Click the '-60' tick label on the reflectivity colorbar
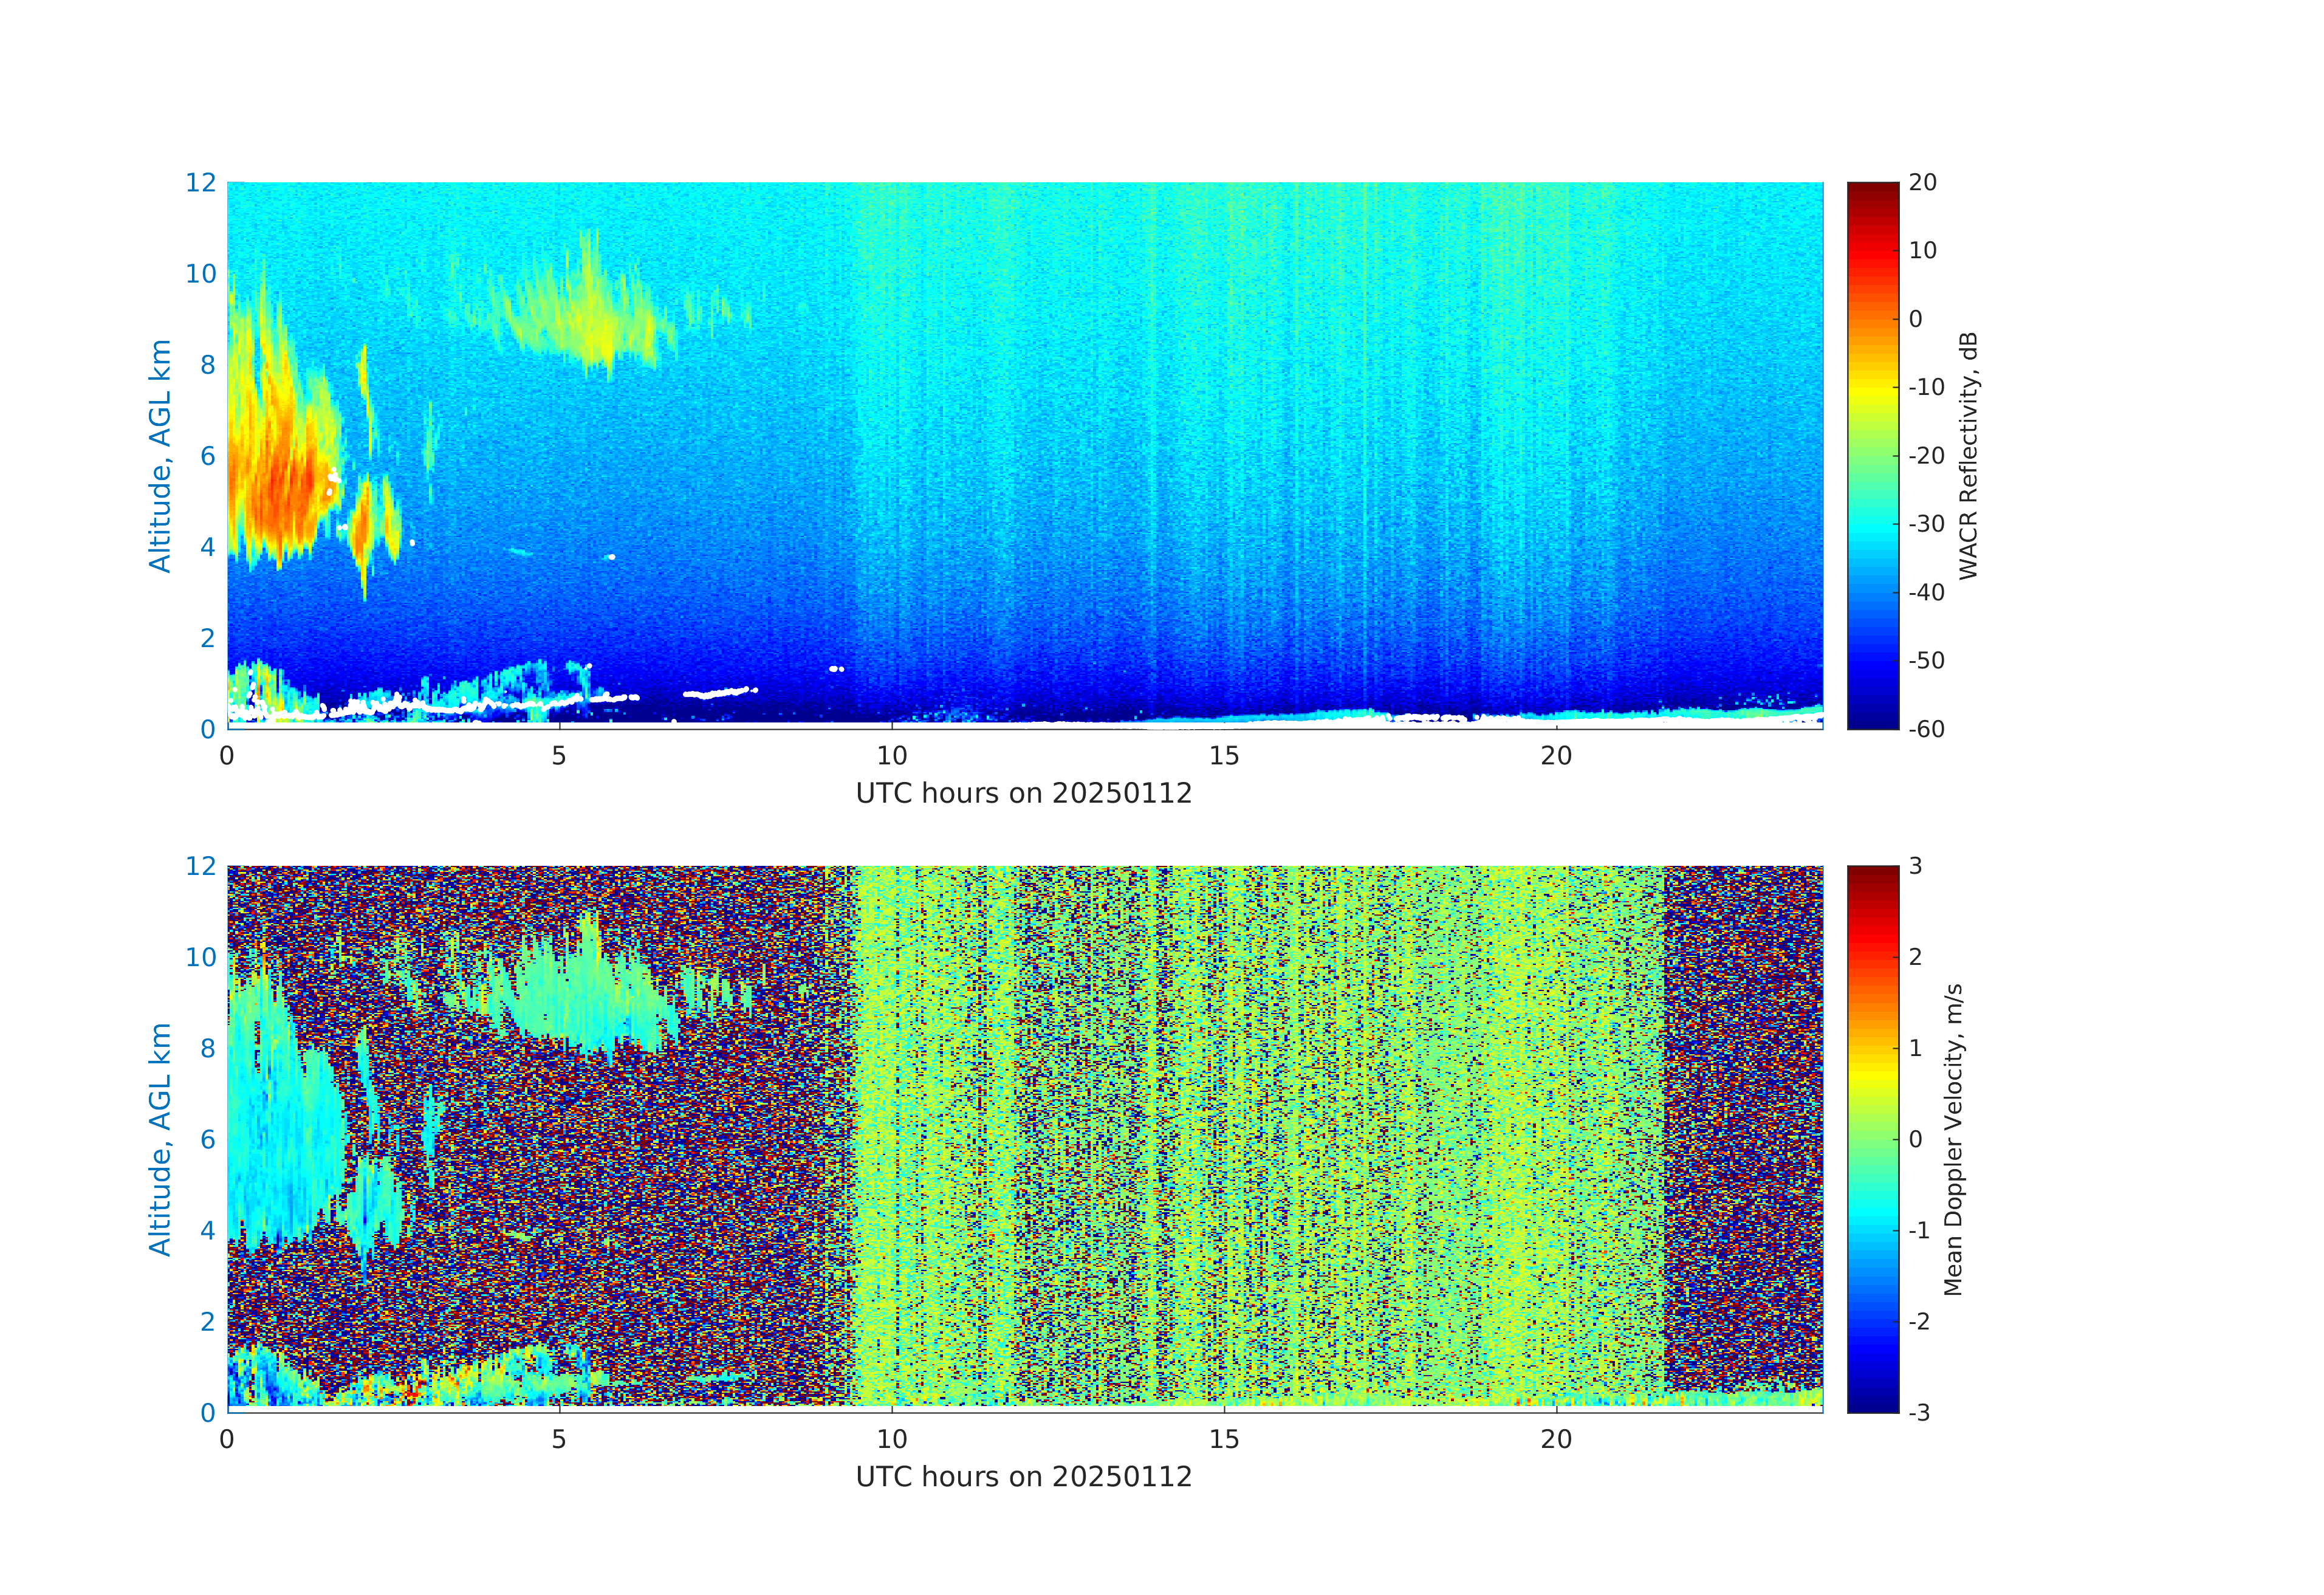2324x1595 pixels. pos(1926,729)
